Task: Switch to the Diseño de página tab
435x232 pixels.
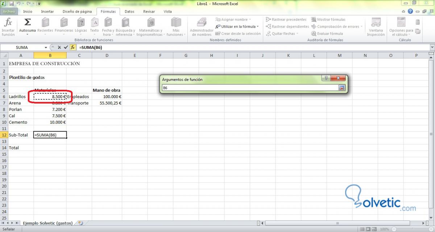Action: coord(76,12)
